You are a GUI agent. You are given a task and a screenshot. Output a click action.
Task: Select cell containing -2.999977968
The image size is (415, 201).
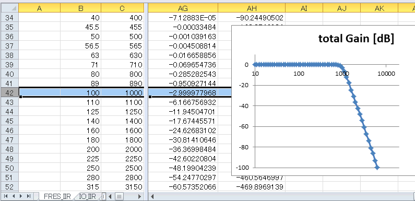click(183, 93)
